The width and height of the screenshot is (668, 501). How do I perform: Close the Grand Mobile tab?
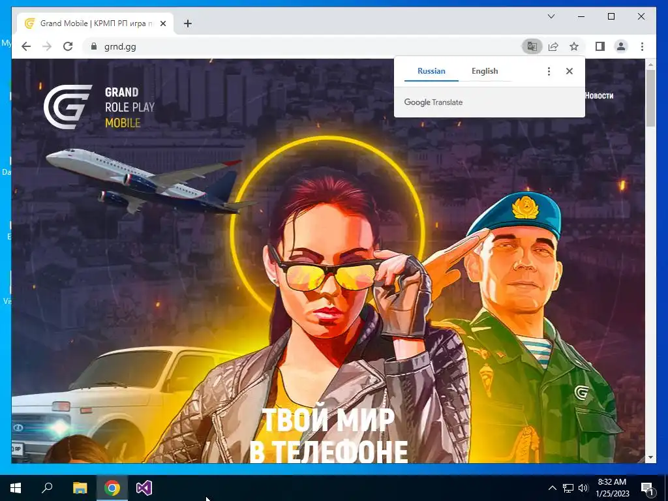[x=162, y=23]
